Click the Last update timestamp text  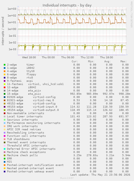coord(100,175)
